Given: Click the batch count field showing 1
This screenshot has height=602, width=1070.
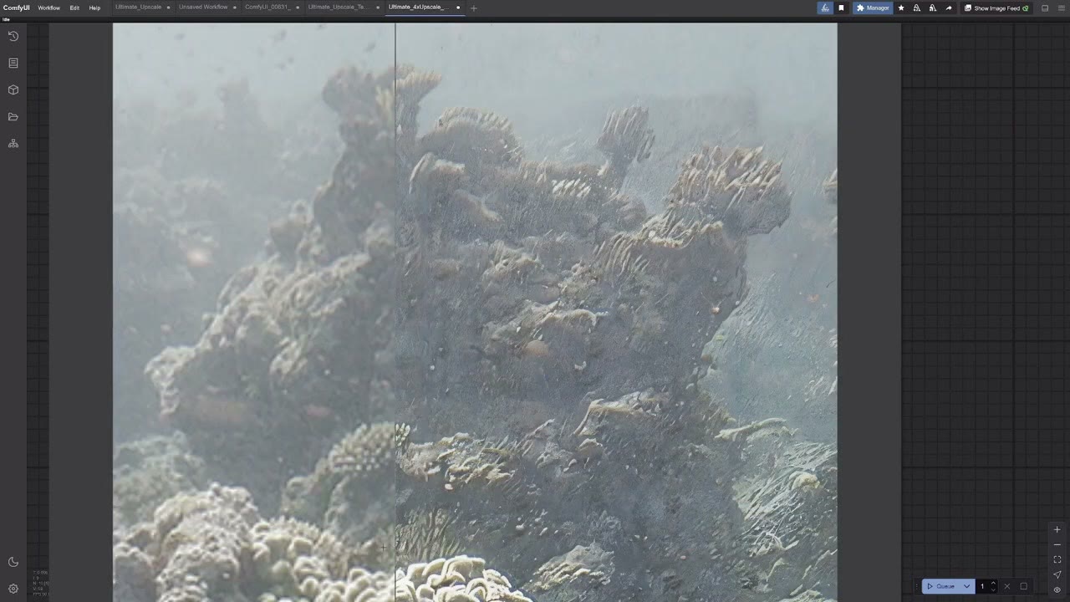Looking at the screenshot, I should tap(982, 586).
